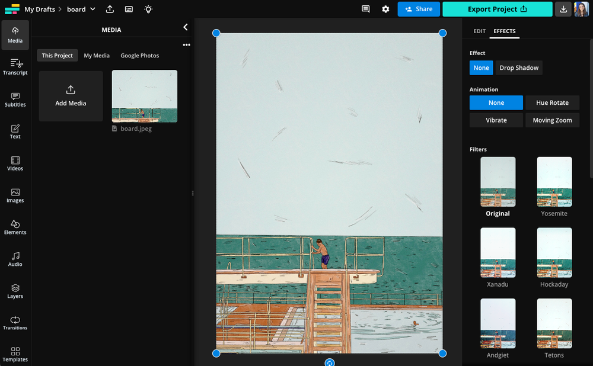This screenshot has width=593, height=366.
Task: Enable the Drop Shadow effect
Action: [519, 68]
